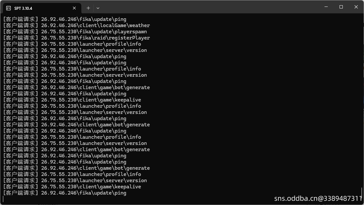Image resolution: width=364 pixels, height=205 pixels.
Task: Click the empty title bar area
Action: 209,7
